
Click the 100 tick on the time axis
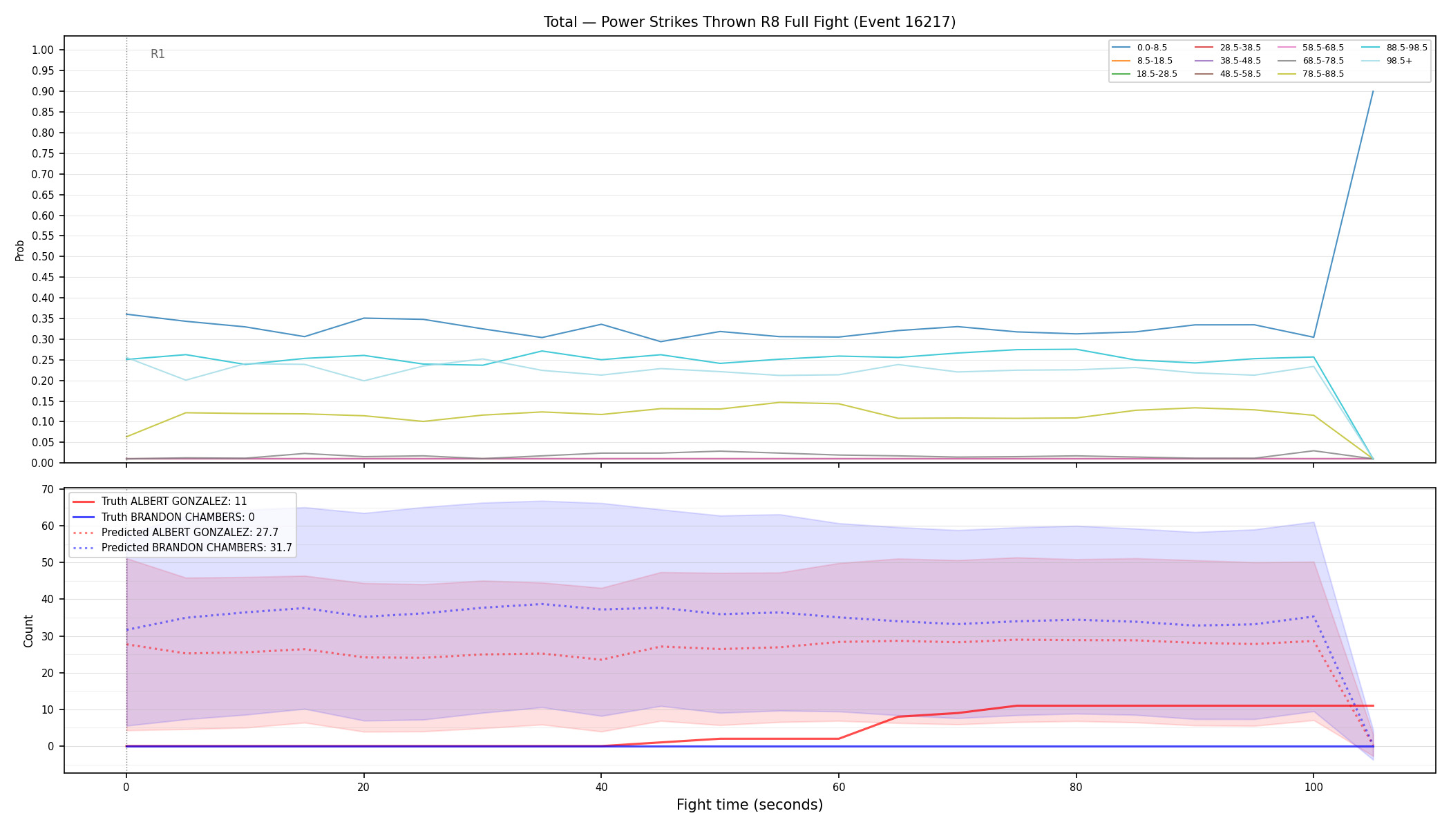(1313, 786)
